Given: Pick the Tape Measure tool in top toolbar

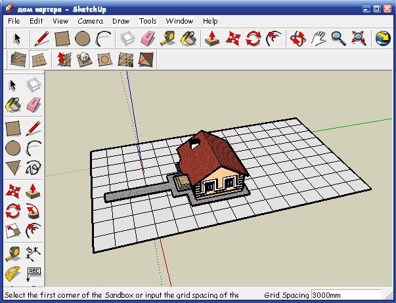Looking at the screenshot, I should [x=168, y=39].
